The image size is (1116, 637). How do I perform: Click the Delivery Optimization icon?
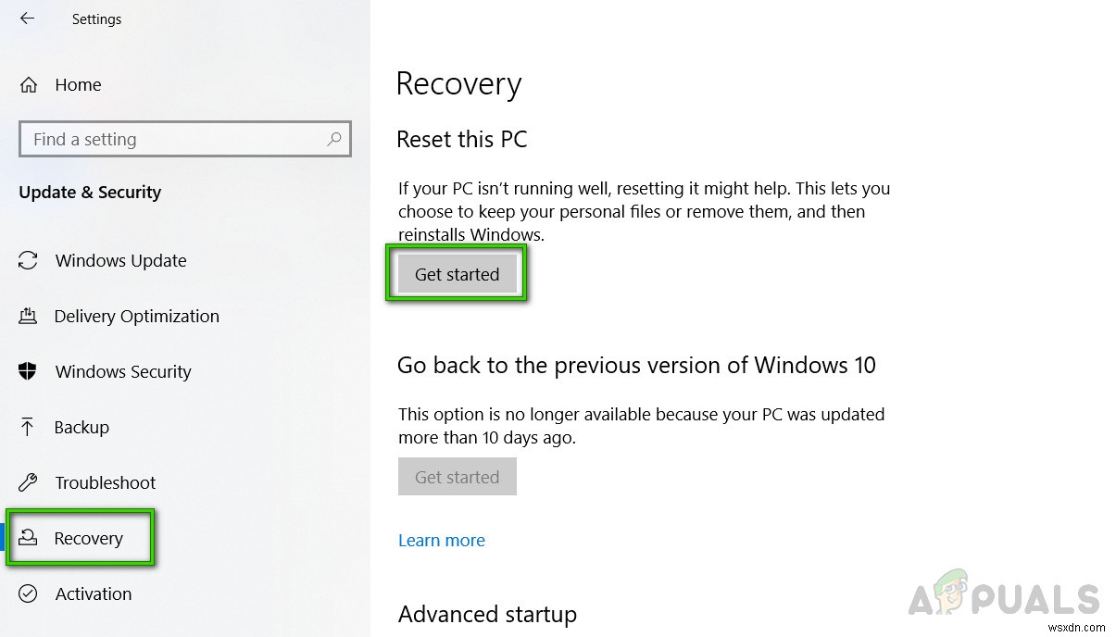[x=28, y=317]
